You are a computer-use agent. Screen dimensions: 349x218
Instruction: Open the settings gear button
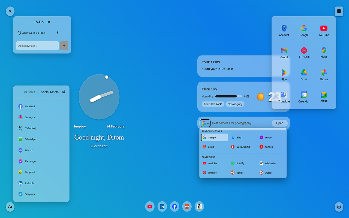coord(339,207)
